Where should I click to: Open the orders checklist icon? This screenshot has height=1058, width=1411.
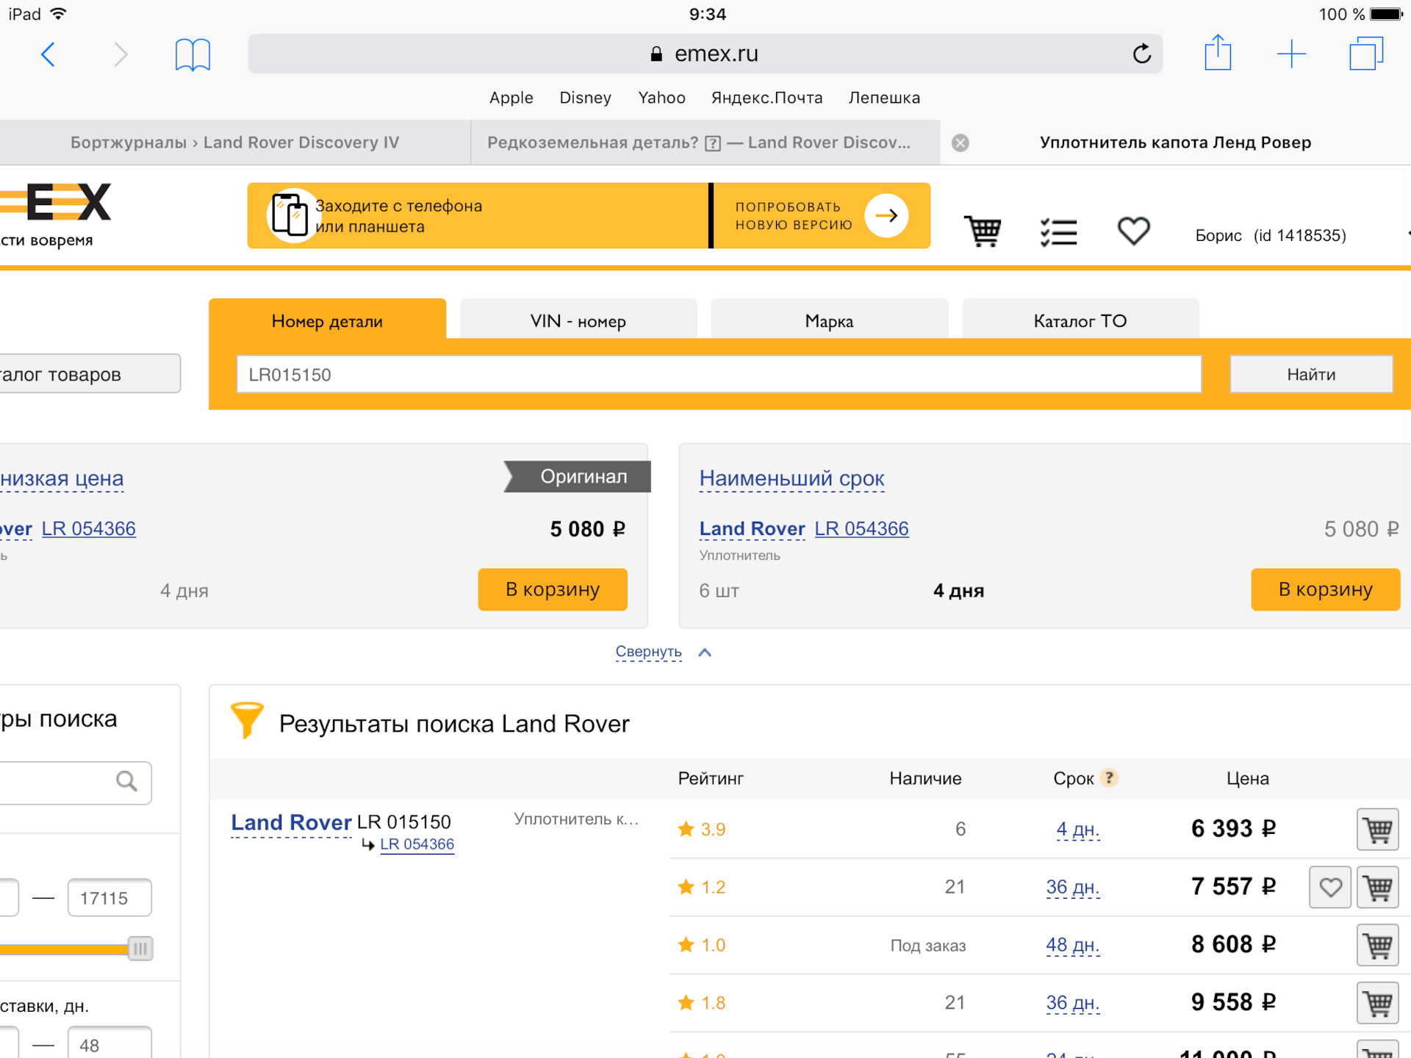1058,232
